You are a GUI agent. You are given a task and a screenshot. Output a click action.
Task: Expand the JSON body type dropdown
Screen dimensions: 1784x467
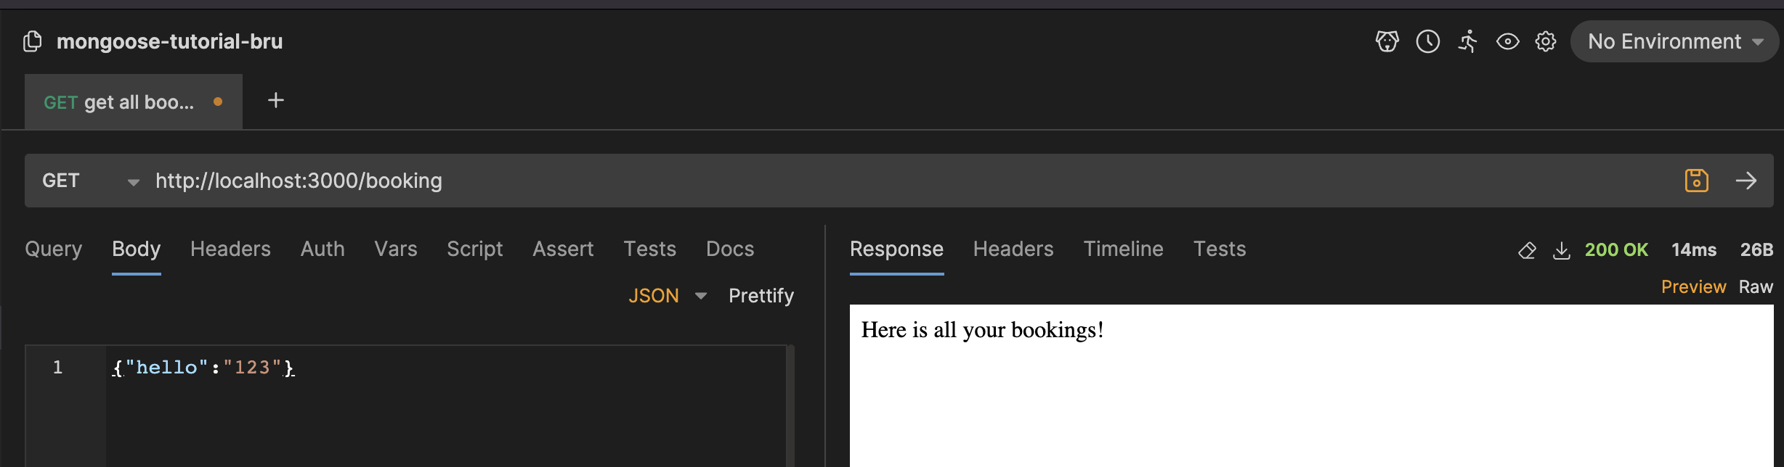(x=667, y=296)
